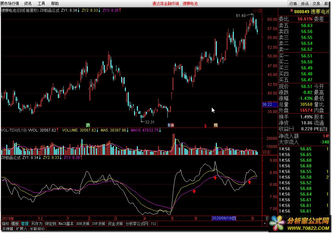Open the DDE决策 template tab
The image size is (332, 233).
pos(83,224)
